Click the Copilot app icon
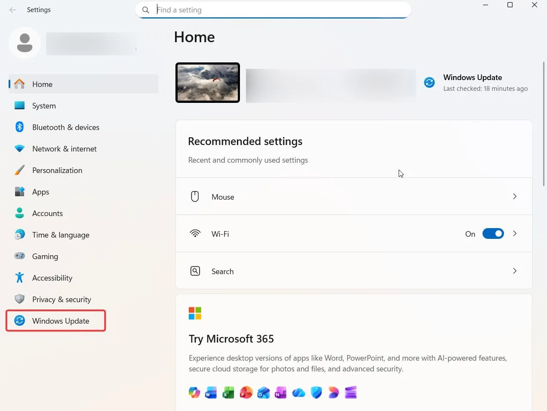This screenshot has height=411, width=547. click(x=194, y=392)
